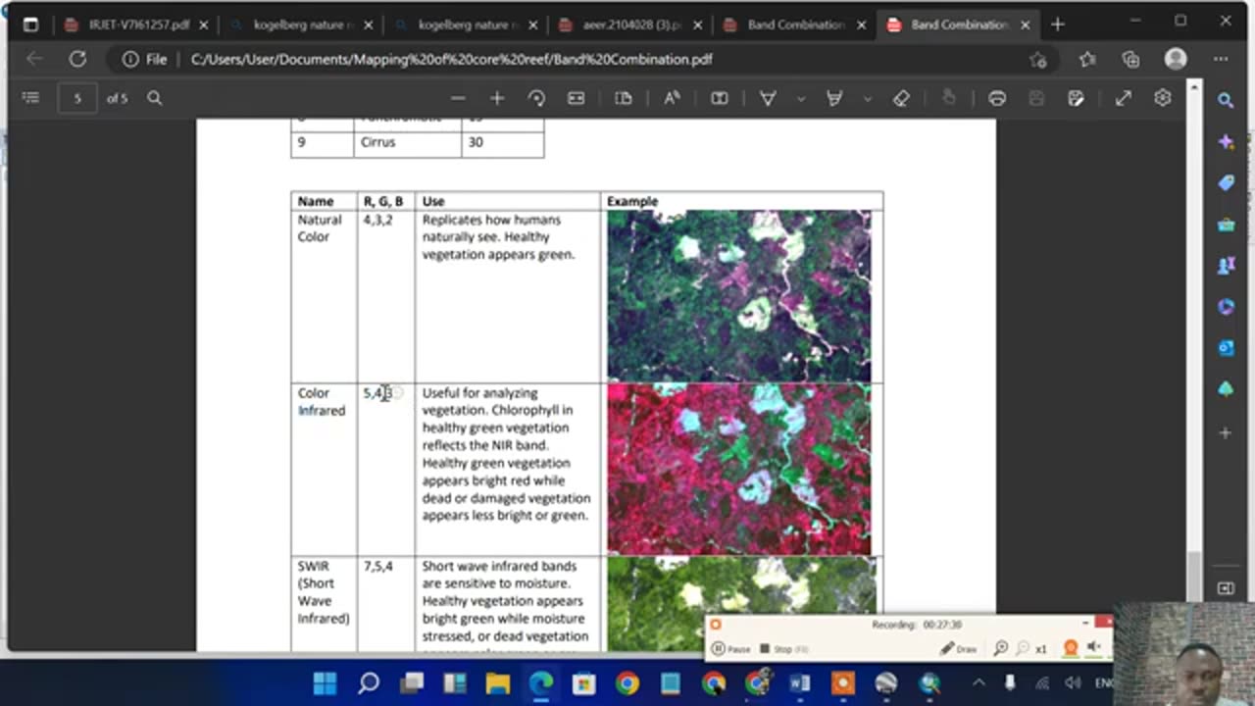Open Microsoft Word from the taskbar
1255x706 pixels.
[x=800, y=682]
